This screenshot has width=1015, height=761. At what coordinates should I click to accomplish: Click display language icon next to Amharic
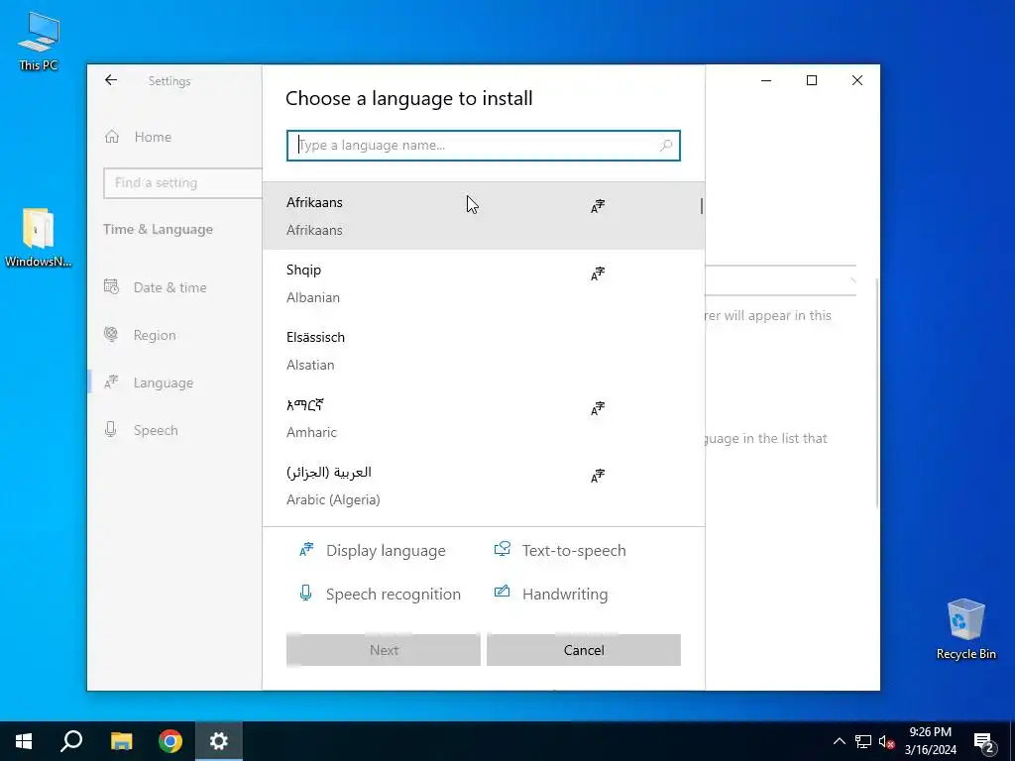598,409
